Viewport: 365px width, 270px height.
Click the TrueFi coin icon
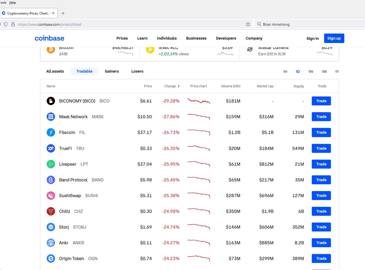point(51,148)
